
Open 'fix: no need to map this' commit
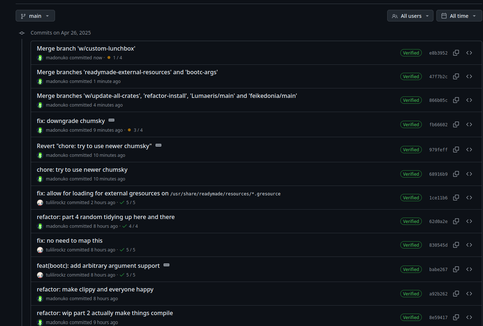[x=70, y=240]
